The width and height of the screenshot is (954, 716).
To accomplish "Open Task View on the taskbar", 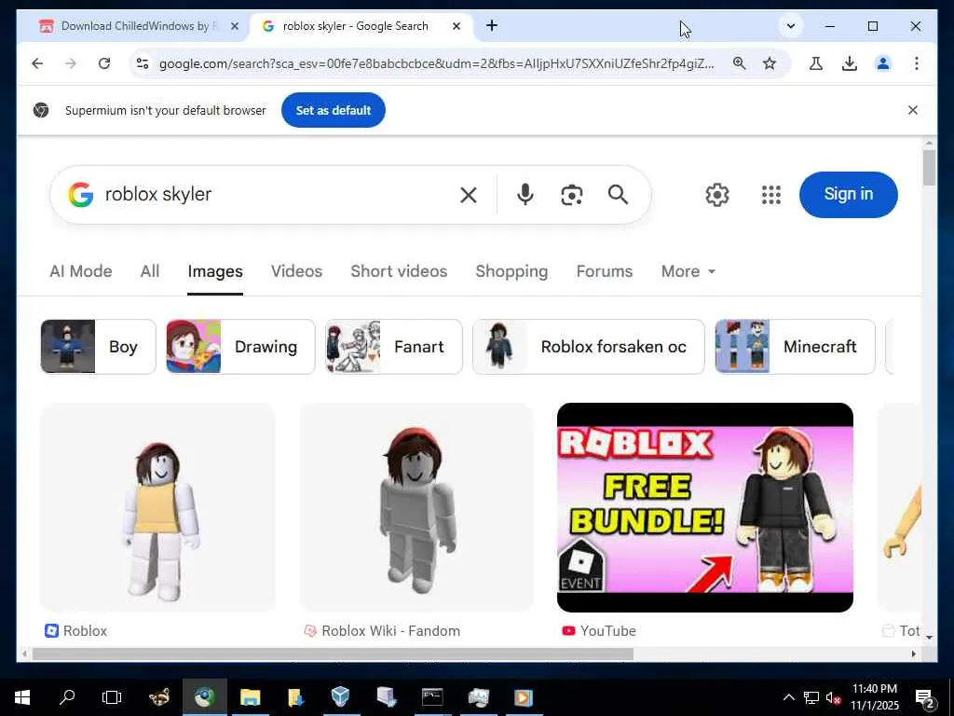I will point(112,697).
